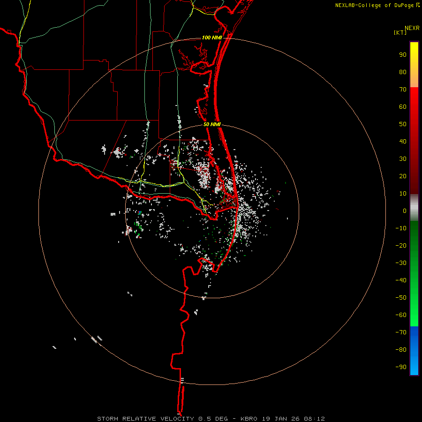The width and height of the screenshot is (422, 422).
Task: Select the 50 NMI range ring label
Action: coord(212,124)
